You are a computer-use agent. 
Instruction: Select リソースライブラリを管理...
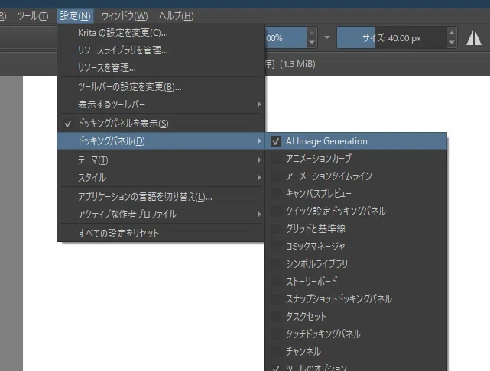[161, 50]
